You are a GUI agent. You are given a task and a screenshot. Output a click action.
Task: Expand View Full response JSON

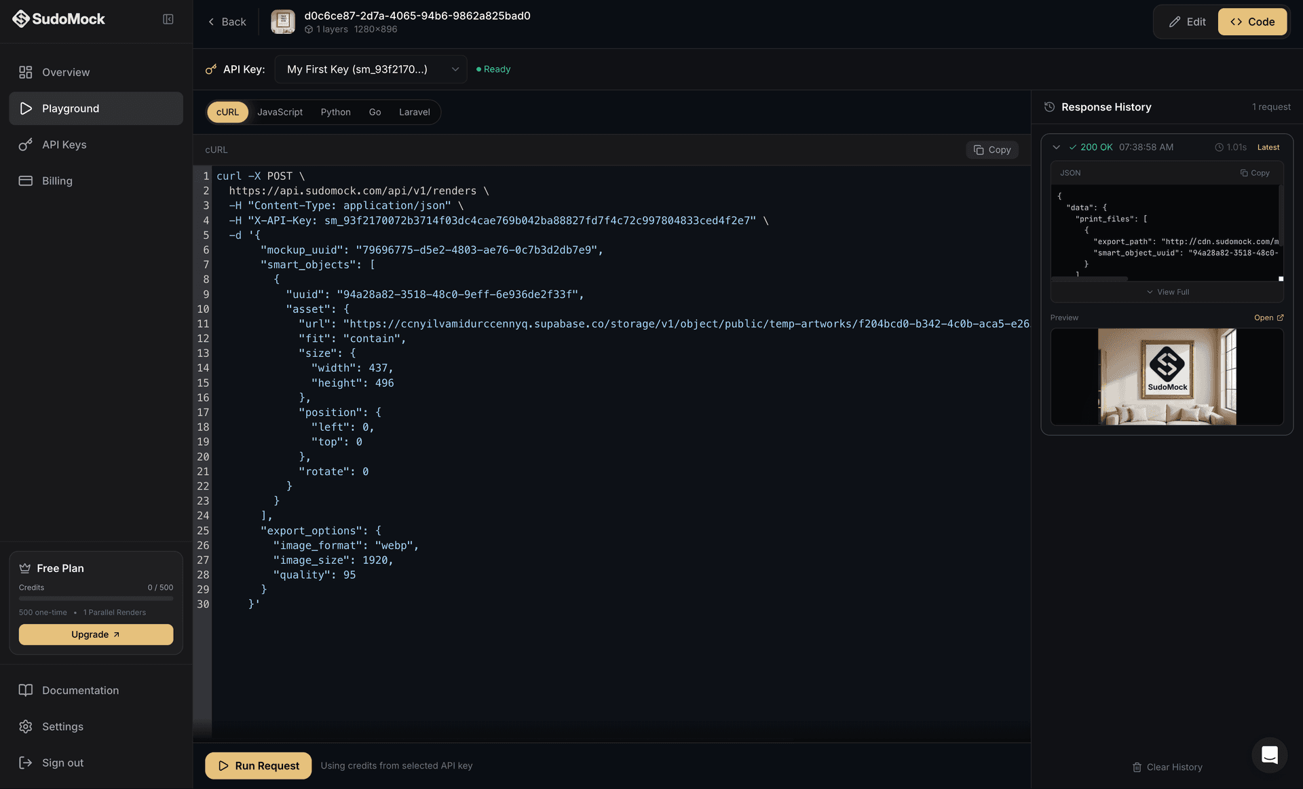[x=1167, y=292]
